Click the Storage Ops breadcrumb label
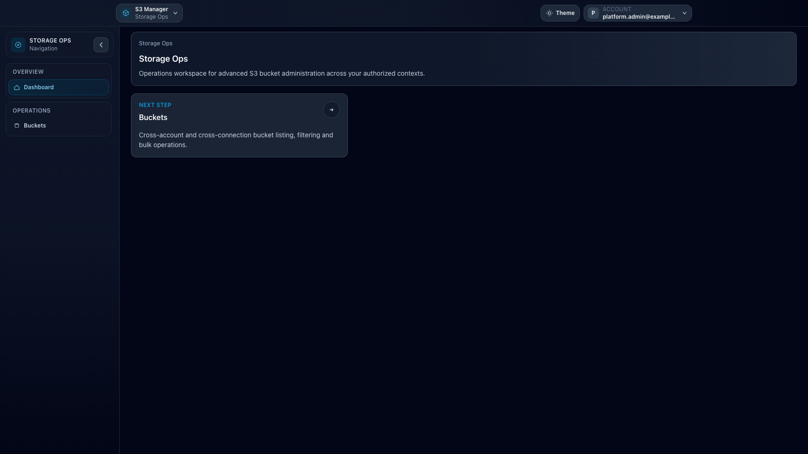This screenshot has width=808, height=454. pos(155,43)
